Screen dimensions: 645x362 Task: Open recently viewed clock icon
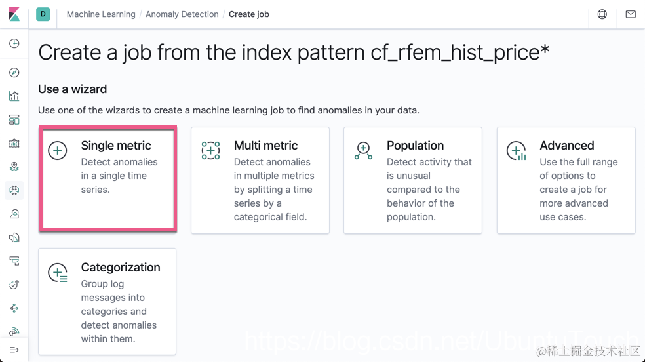click(14, 44)
